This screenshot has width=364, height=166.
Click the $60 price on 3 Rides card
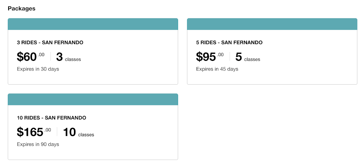point(27,57)
